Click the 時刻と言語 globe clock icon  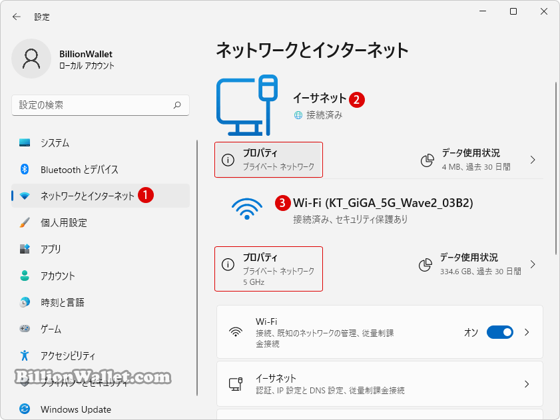click(x=25, y=302)
